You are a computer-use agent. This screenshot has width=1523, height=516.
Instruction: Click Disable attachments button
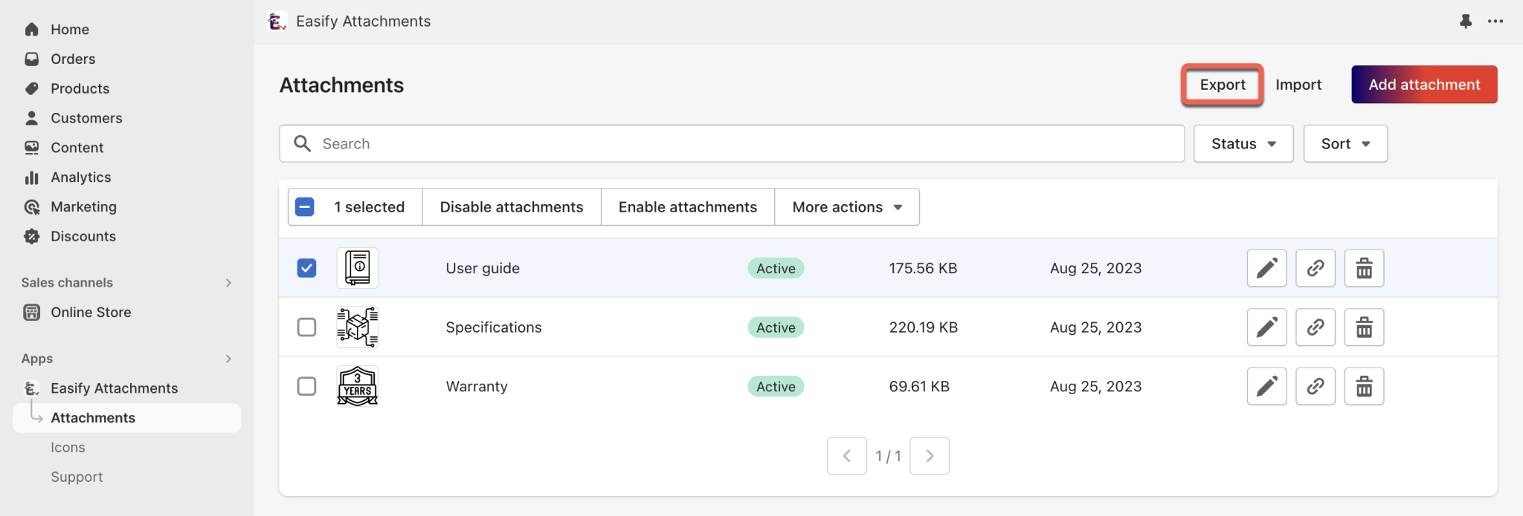pyautogui.click(x=512, y=207)
